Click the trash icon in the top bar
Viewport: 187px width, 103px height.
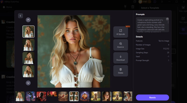tap(133, 7)
